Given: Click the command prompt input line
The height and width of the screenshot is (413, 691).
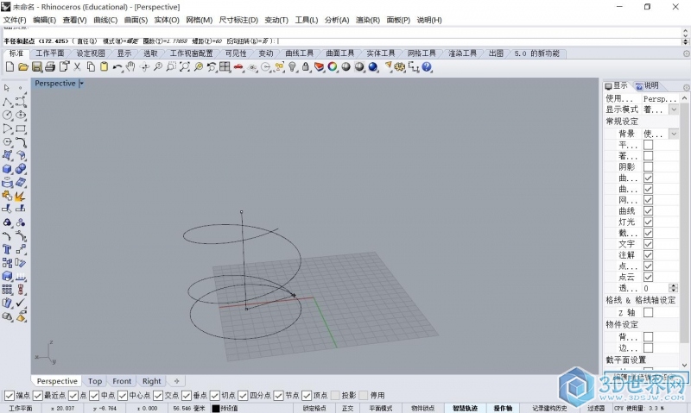Looking at the screenshot, I should tap(344, 41).
